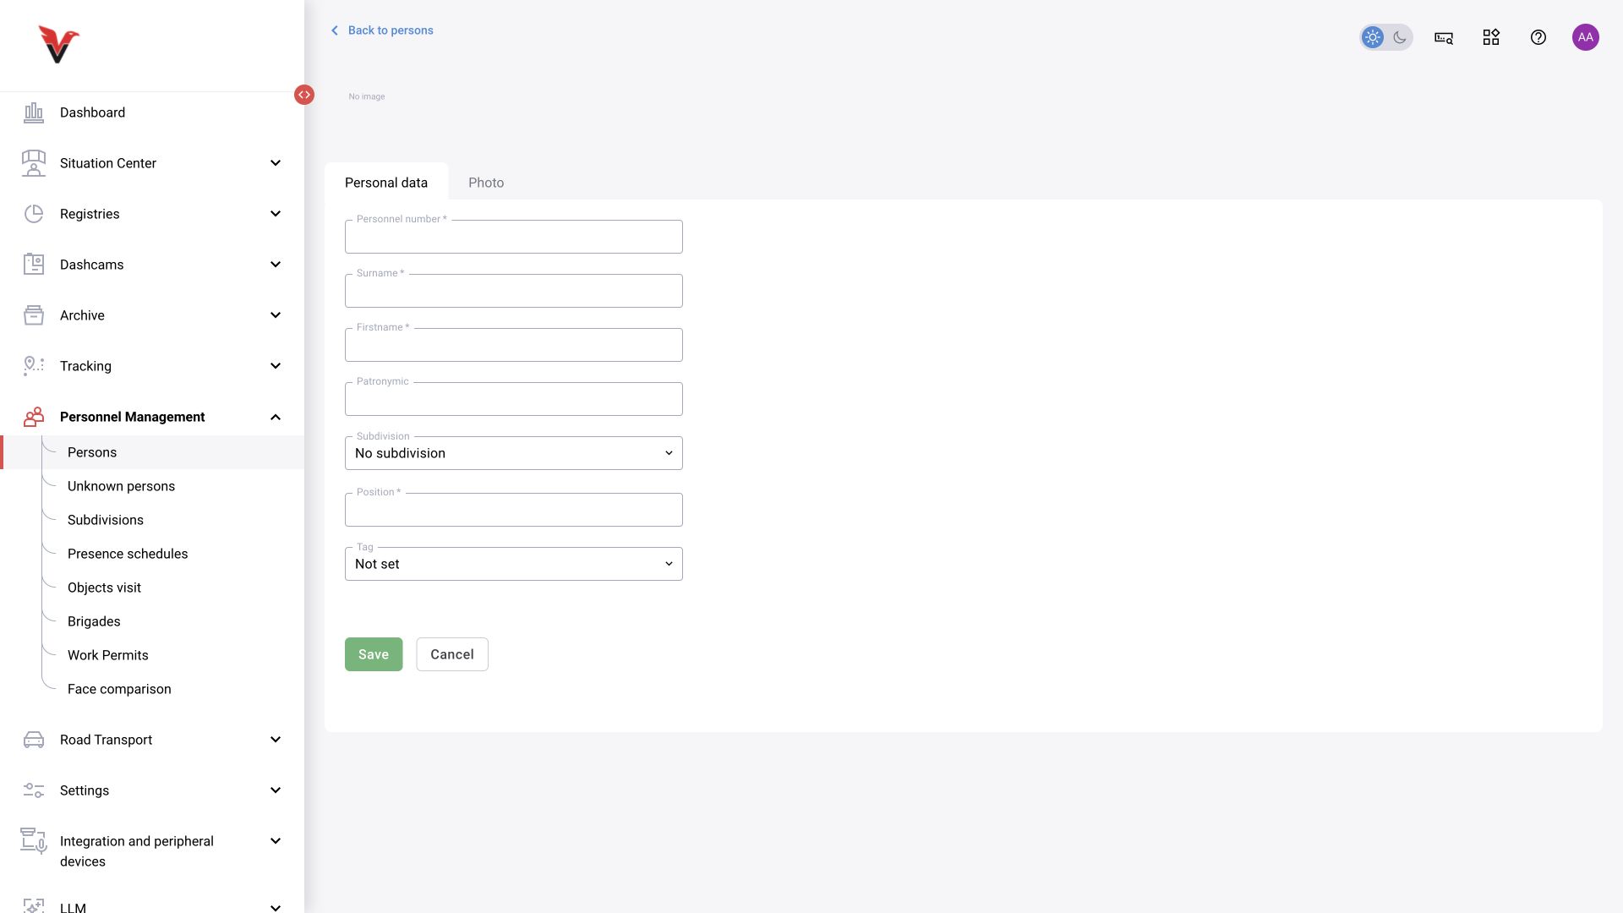Screen dimensions: 1623x913
Task: Click the Tracking location icon
Action: tap(34, 366)
